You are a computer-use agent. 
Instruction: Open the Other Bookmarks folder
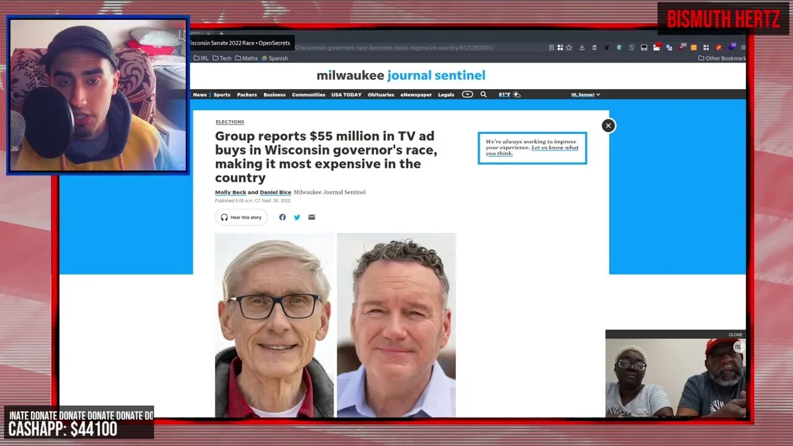coord(722,58)
